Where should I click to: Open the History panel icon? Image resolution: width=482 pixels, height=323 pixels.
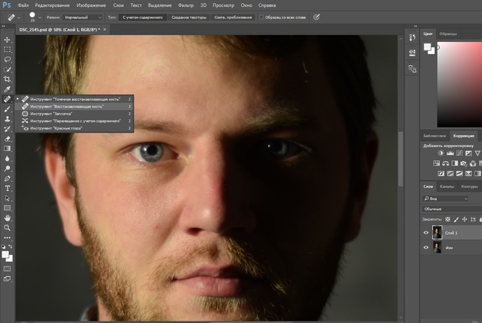[412, 36]
